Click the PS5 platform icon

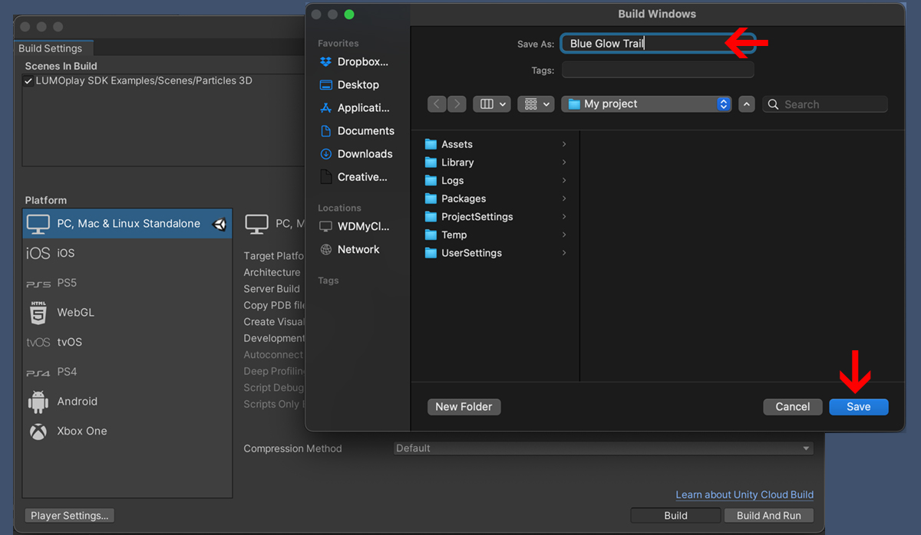click(38, 283)
